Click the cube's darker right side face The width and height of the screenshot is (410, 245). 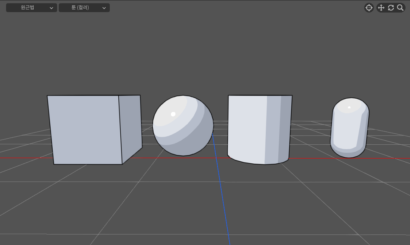pos(130,125)
